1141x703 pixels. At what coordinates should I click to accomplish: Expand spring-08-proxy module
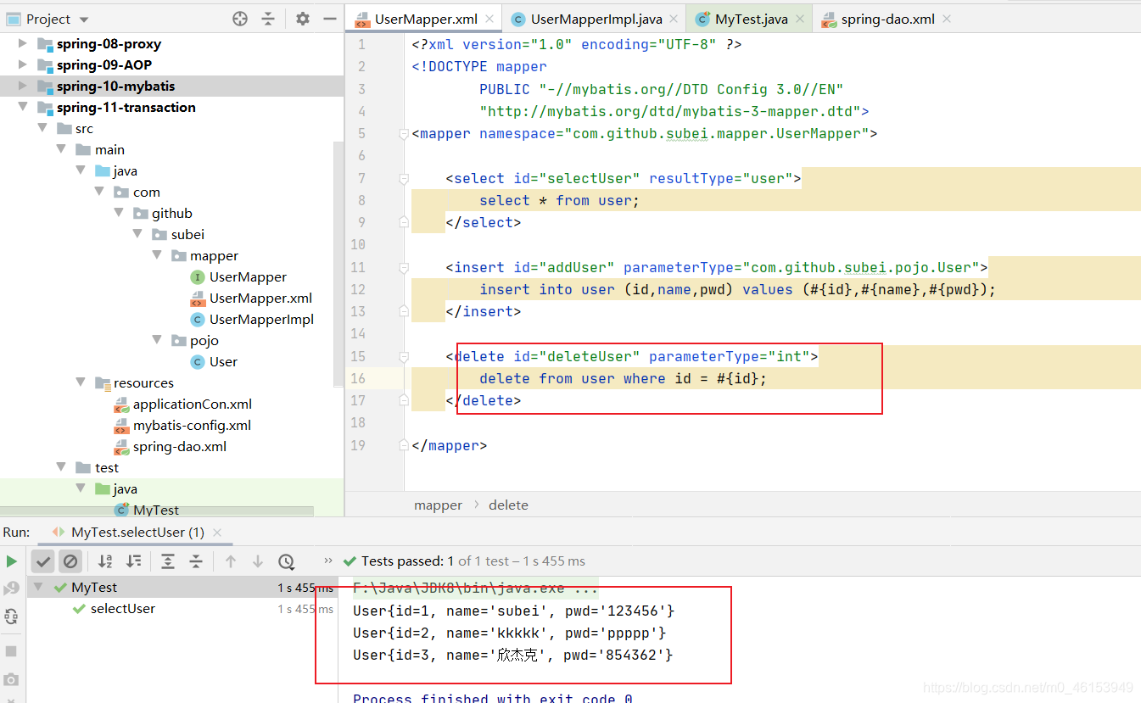tap(23, 43)
